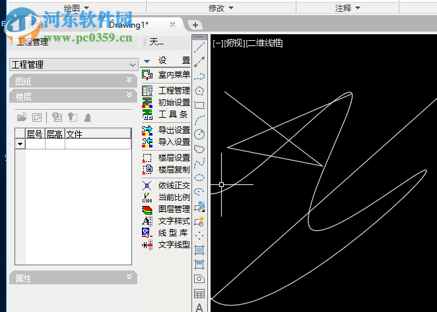The image size is (437, 312).
Task: Toggle 依线正交 option
Action: [x=166, y=186]
